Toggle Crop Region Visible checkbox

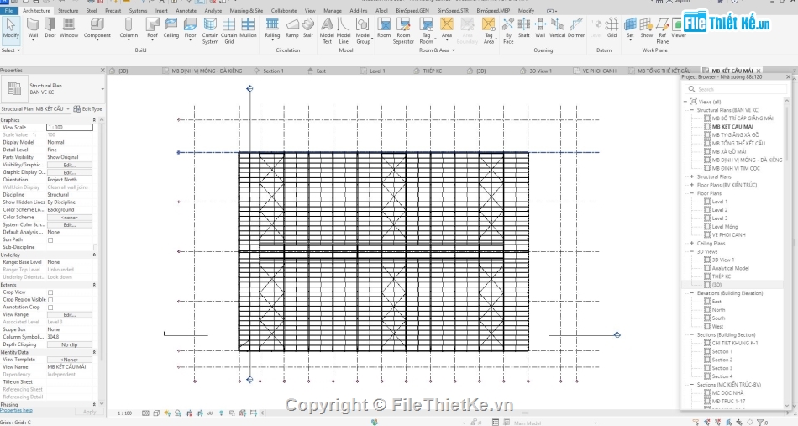coord(50,300)
